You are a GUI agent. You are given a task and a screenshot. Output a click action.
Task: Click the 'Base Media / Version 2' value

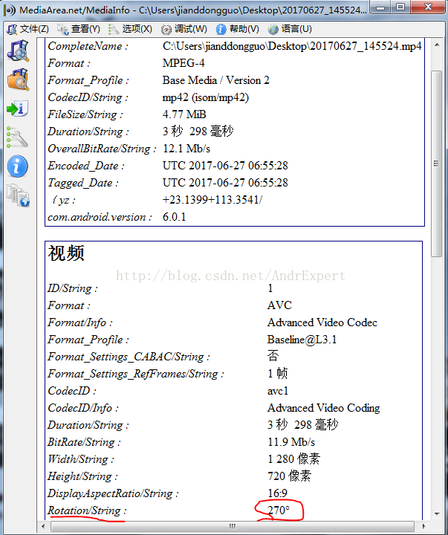point(216,80)
